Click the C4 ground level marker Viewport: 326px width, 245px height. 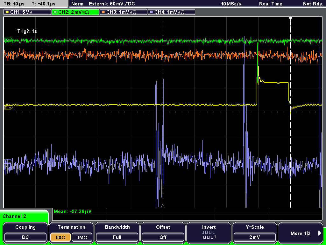9,162
